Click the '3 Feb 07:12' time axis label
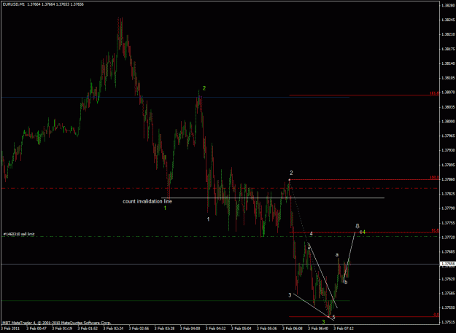The height and width of the screenshot is (333, 456). click(344, 329)
